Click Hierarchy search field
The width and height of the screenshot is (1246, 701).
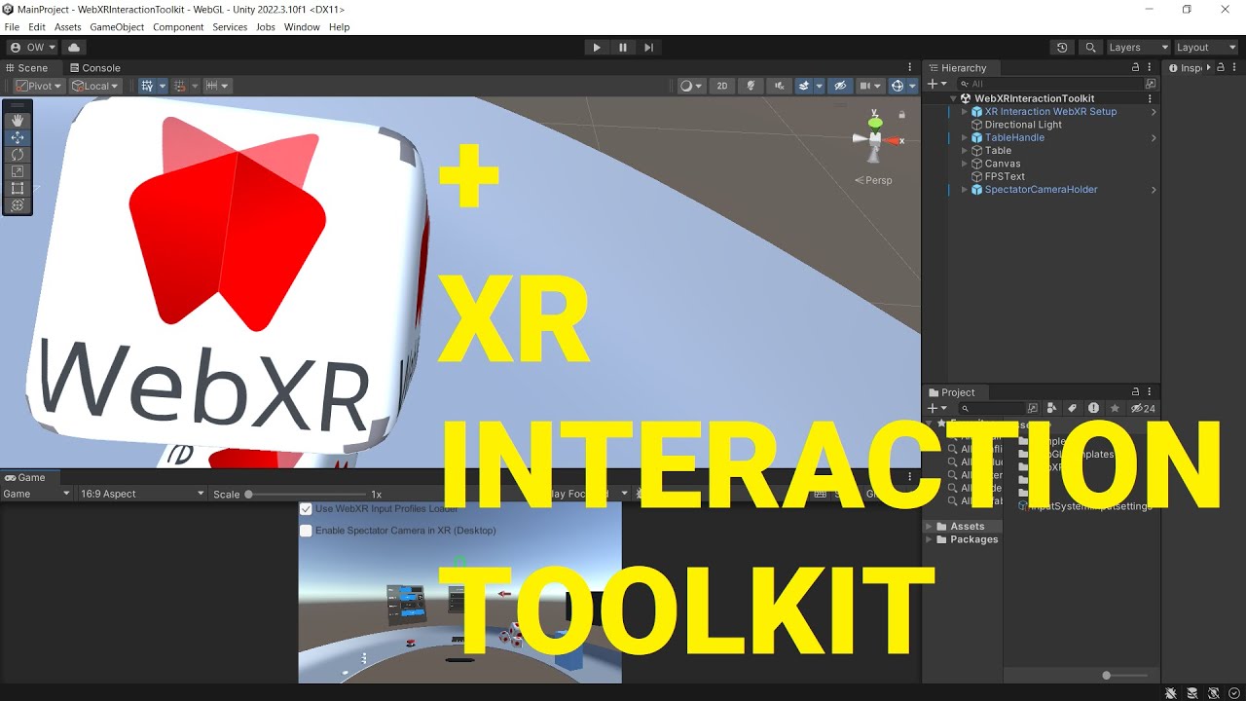[x=1049, y=84]
